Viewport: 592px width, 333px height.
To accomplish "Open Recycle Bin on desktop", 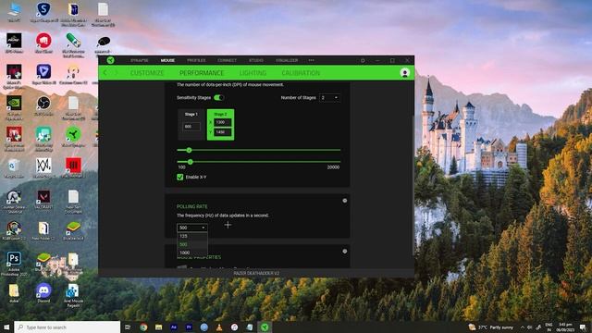I will point(14,168).
